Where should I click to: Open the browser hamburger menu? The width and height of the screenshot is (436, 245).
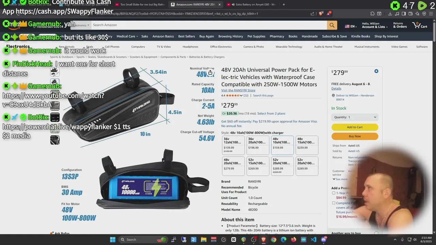point(431,14)
